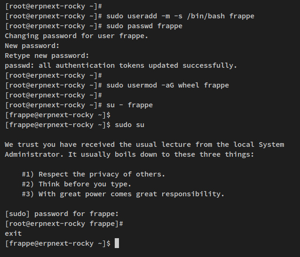The image size is (300, 257).
Task: Click rule "#2) Think before you type."
Action: coord(76,184)
